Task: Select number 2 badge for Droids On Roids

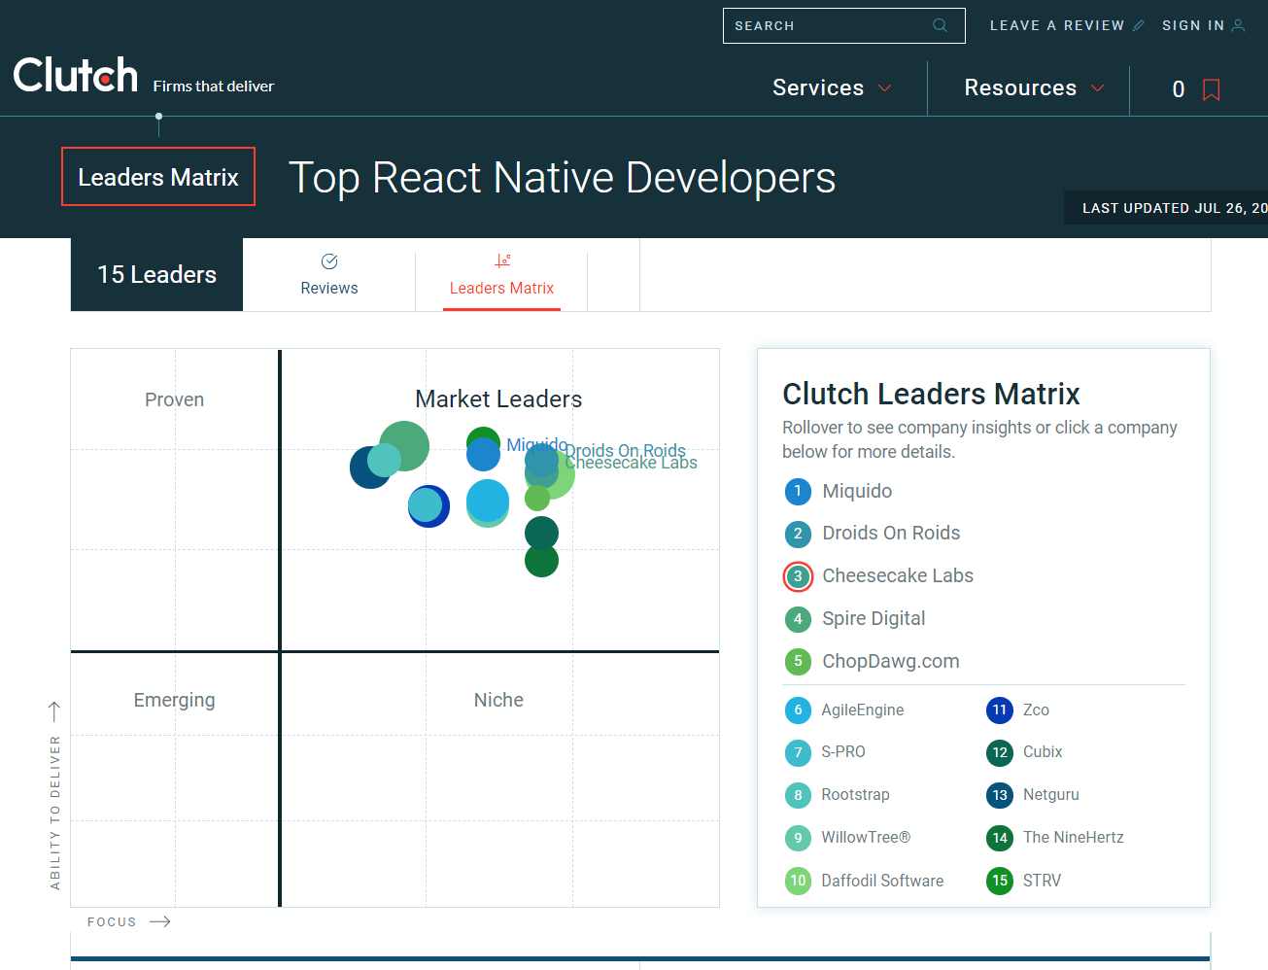Action: (798, 534)
